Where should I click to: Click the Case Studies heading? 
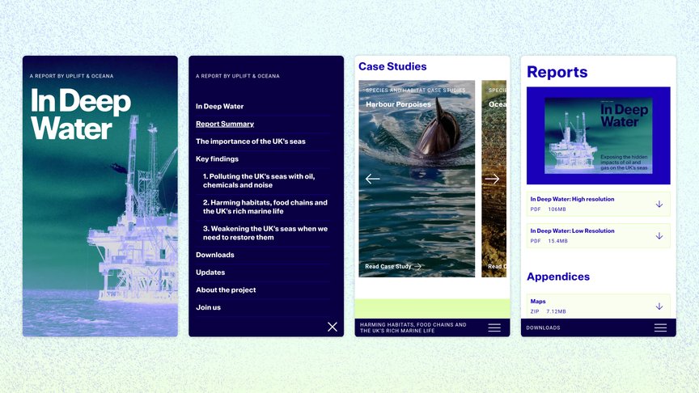[392, 66]
